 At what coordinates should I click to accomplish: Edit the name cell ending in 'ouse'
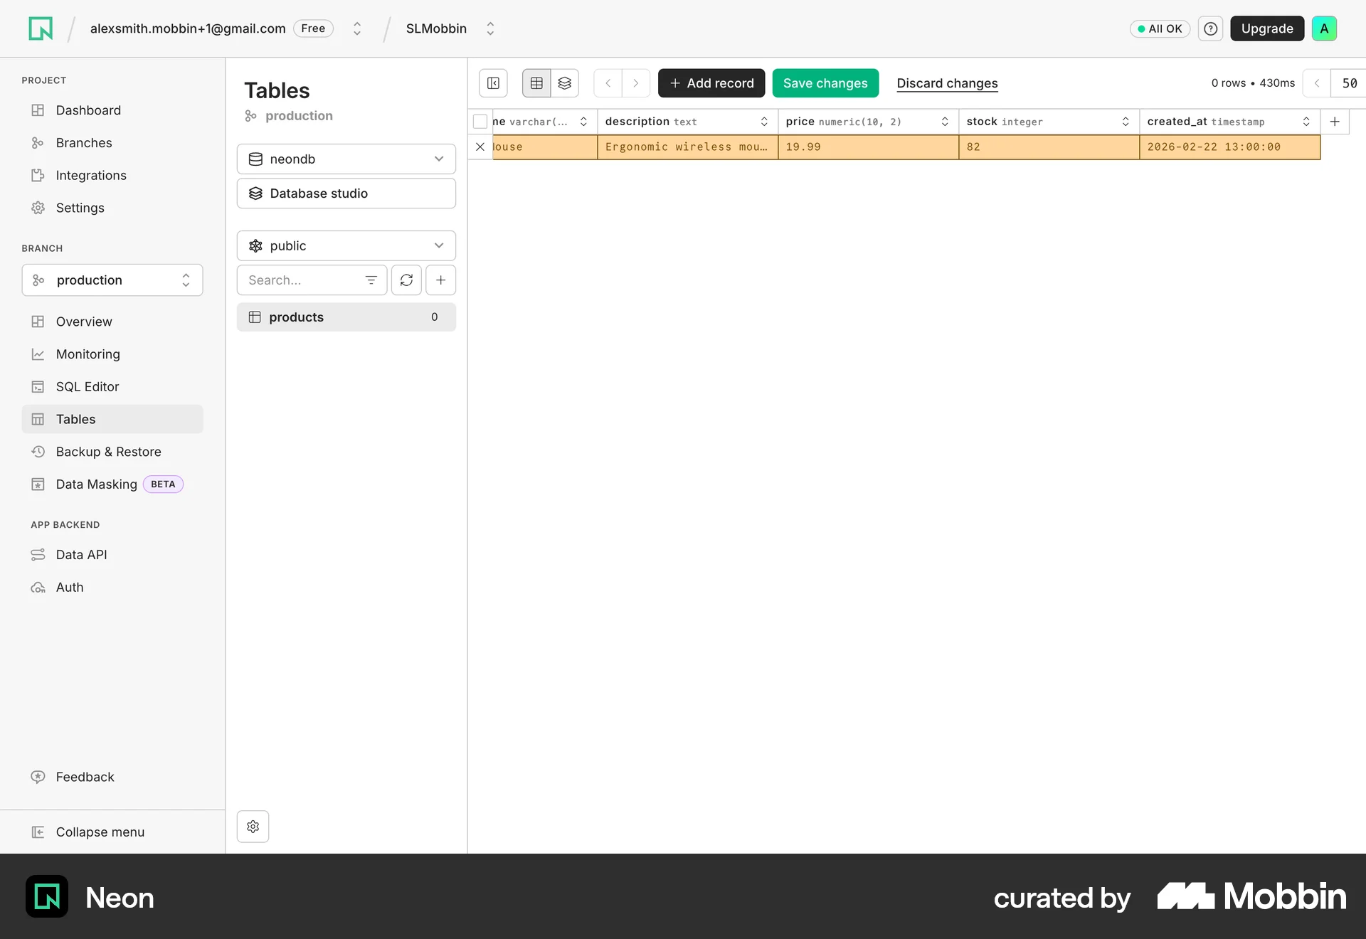coord(545,147)
